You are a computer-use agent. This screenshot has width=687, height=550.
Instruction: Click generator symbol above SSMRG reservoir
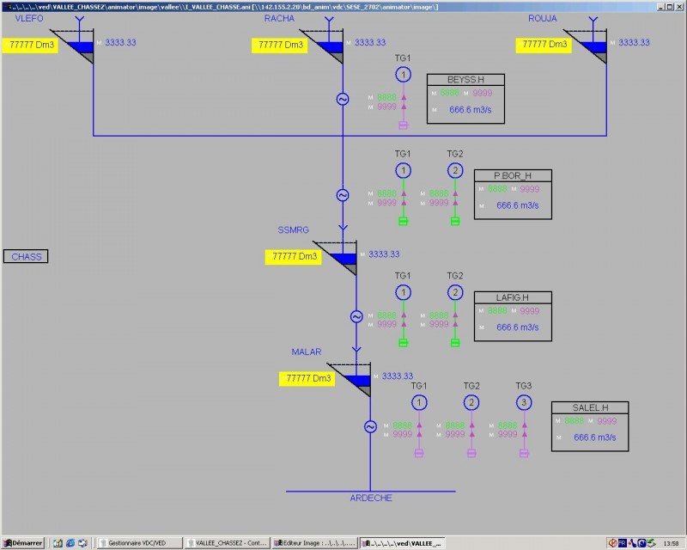tap(343, 193)
